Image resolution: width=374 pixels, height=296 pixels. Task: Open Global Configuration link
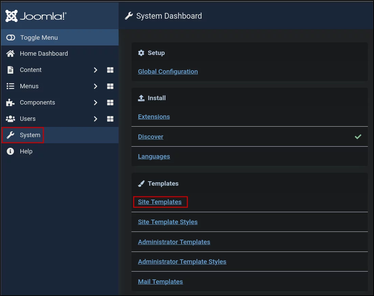click(168, 72)
